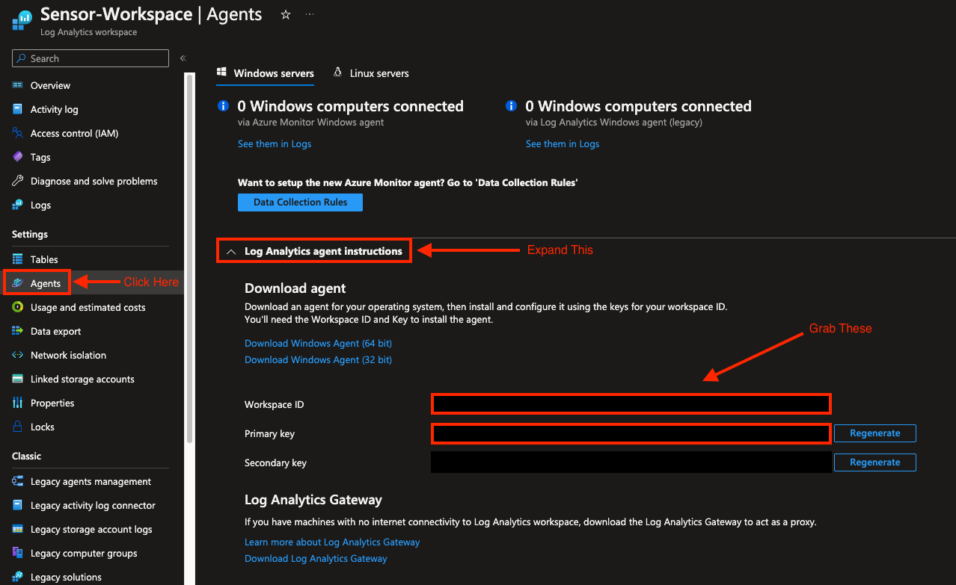Image resolution: width=956 pixels, height=585 pixels.
Task: Click the Log Analytics Gateway heading
Action: coord(313,500)
